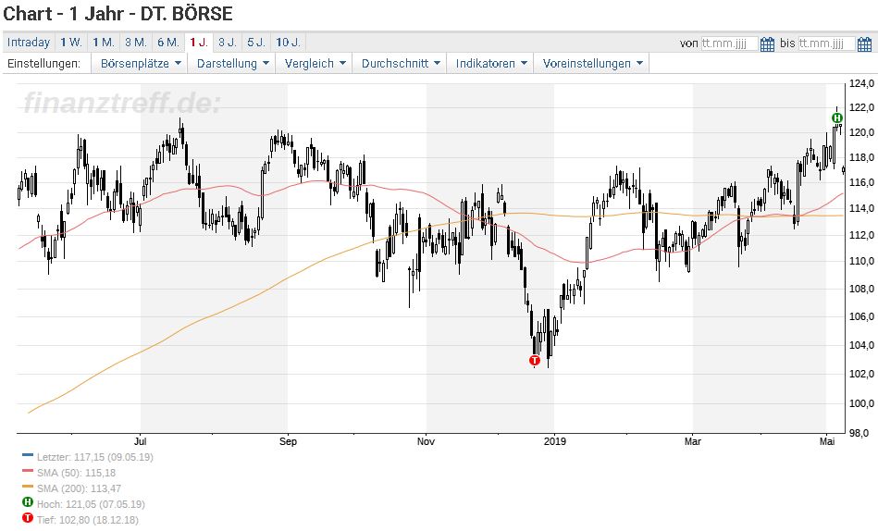Viewport: 878px width, 531px height.
Task: Click the 'Mar' x-axis label
Action: click(693, 441)
